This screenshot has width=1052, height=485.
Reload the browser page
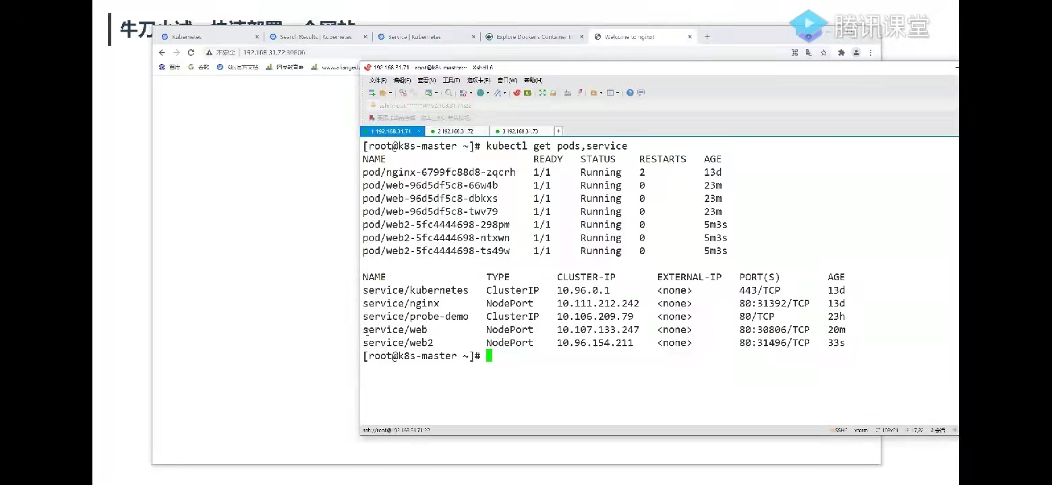(x=191, y=53)
